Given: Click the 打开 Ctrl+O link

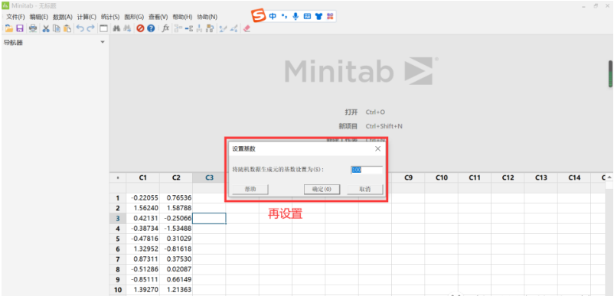Looking at the screenshot, I should pyautogui.click(x=365, y=112).
